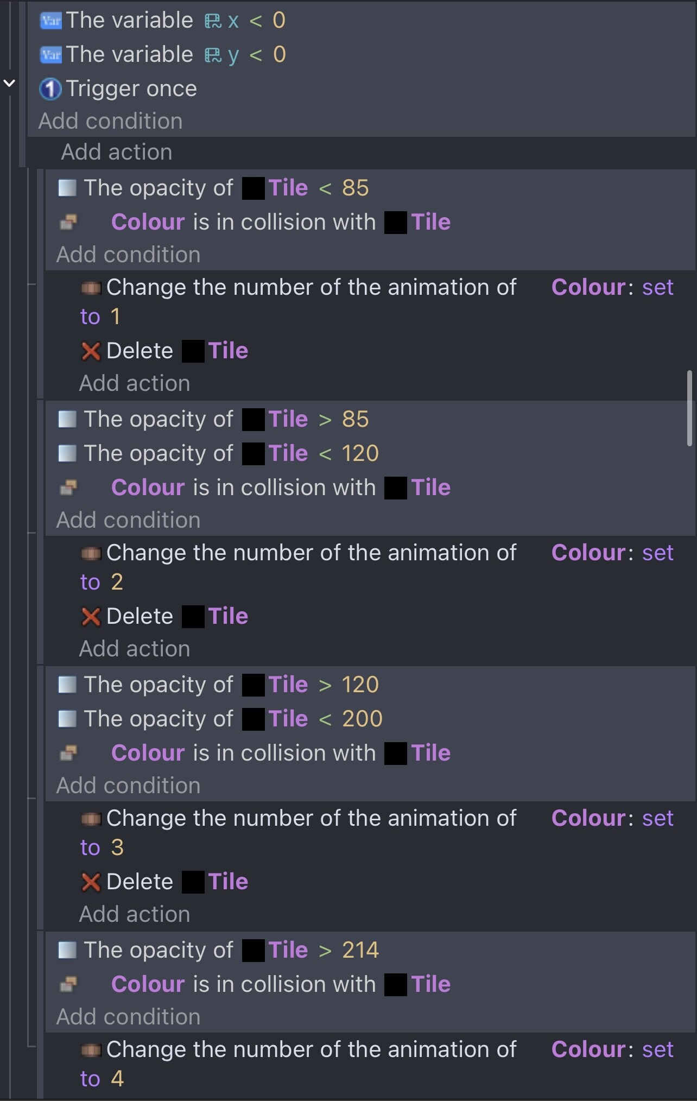Click Add action below the top conditions
The height and width of the screenshot is (1101, 697).
117,152
